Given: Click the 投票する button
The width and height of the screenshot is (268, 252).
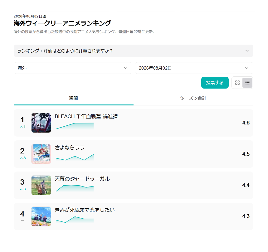Looking at the screenshot, I should point(215,83).
